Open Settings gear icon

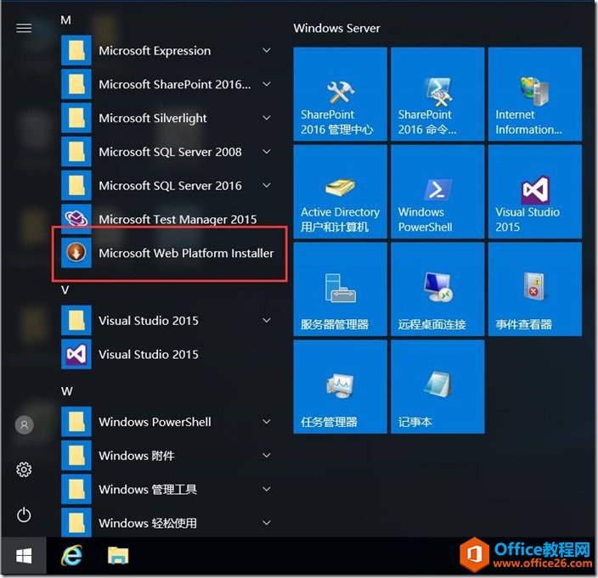point(24,469)
